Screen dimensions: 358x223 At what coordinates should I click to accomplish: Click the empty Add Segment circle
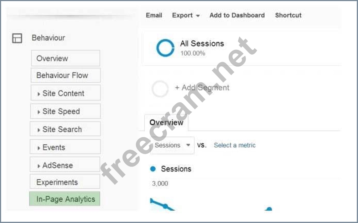tap(160, 88)
